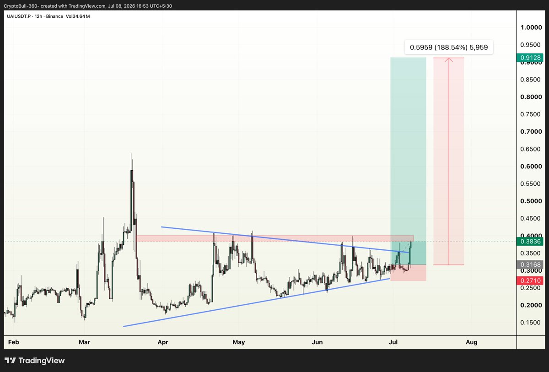
Task: Click the Jun label on time axis
Action: 317,342
